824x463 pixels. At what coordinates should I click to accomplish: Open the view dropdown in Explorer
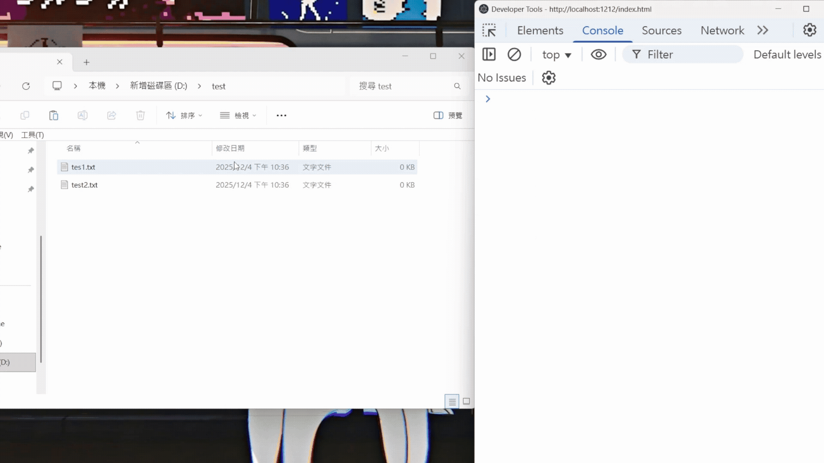pyautogui.click(x=238, y=115)
